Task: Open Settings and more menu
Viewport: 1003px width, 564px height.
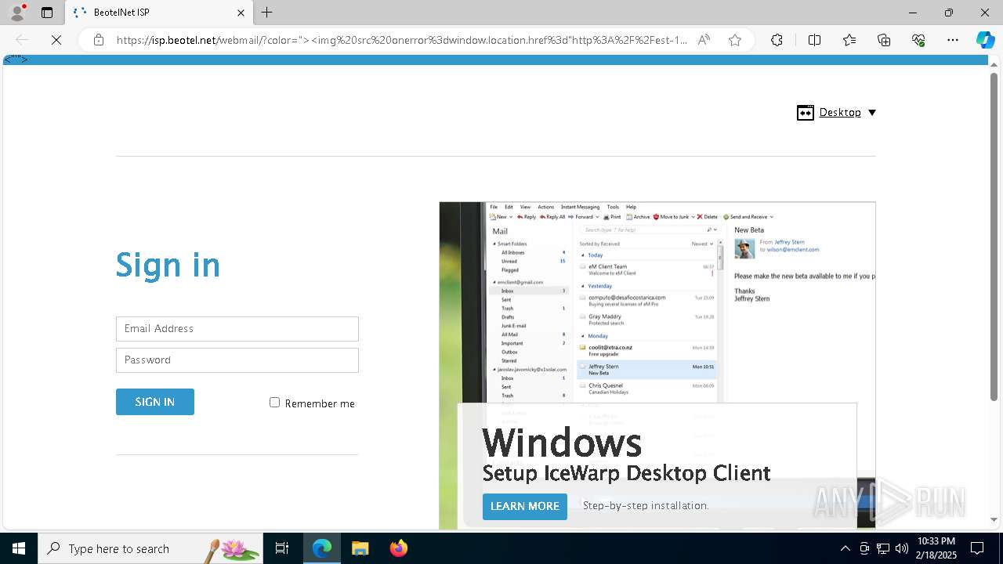Action: click(x=953, y=40)
